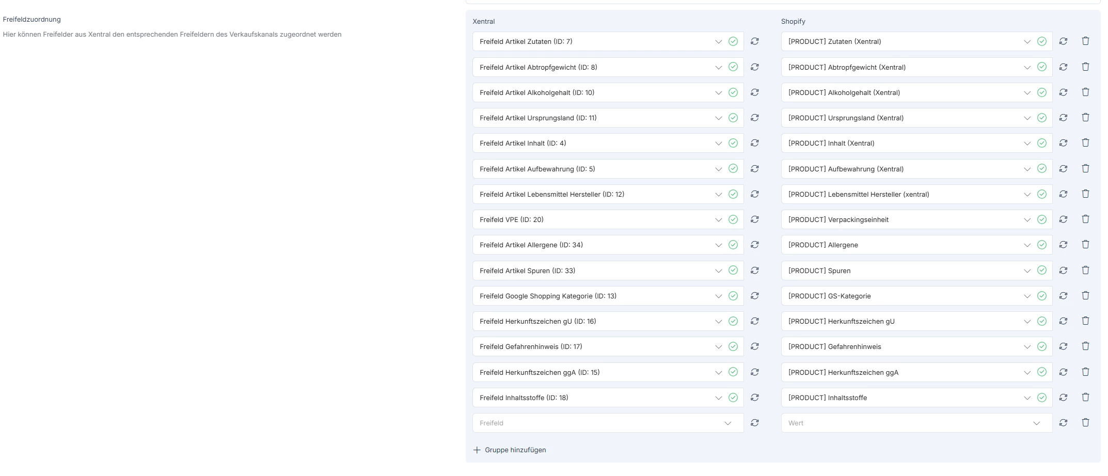Open the empty Wert dropdown
This screenshot has height=476, width=1108.
1036,423
